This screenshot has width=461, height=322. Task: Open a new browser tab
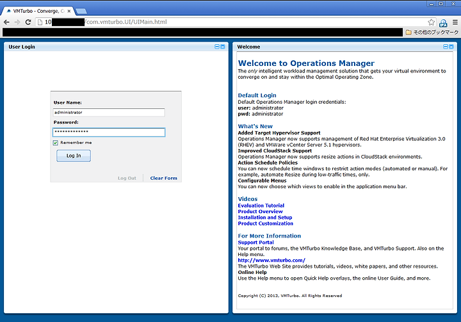(81, 11)
